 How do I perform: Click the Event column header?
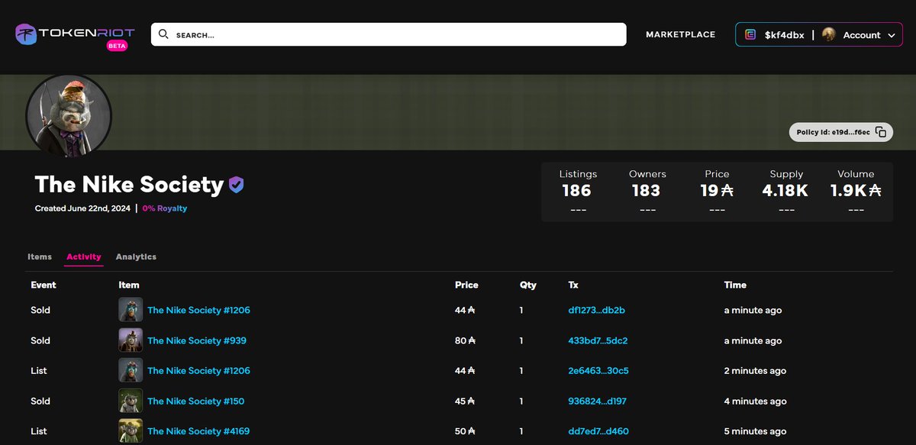44,285
